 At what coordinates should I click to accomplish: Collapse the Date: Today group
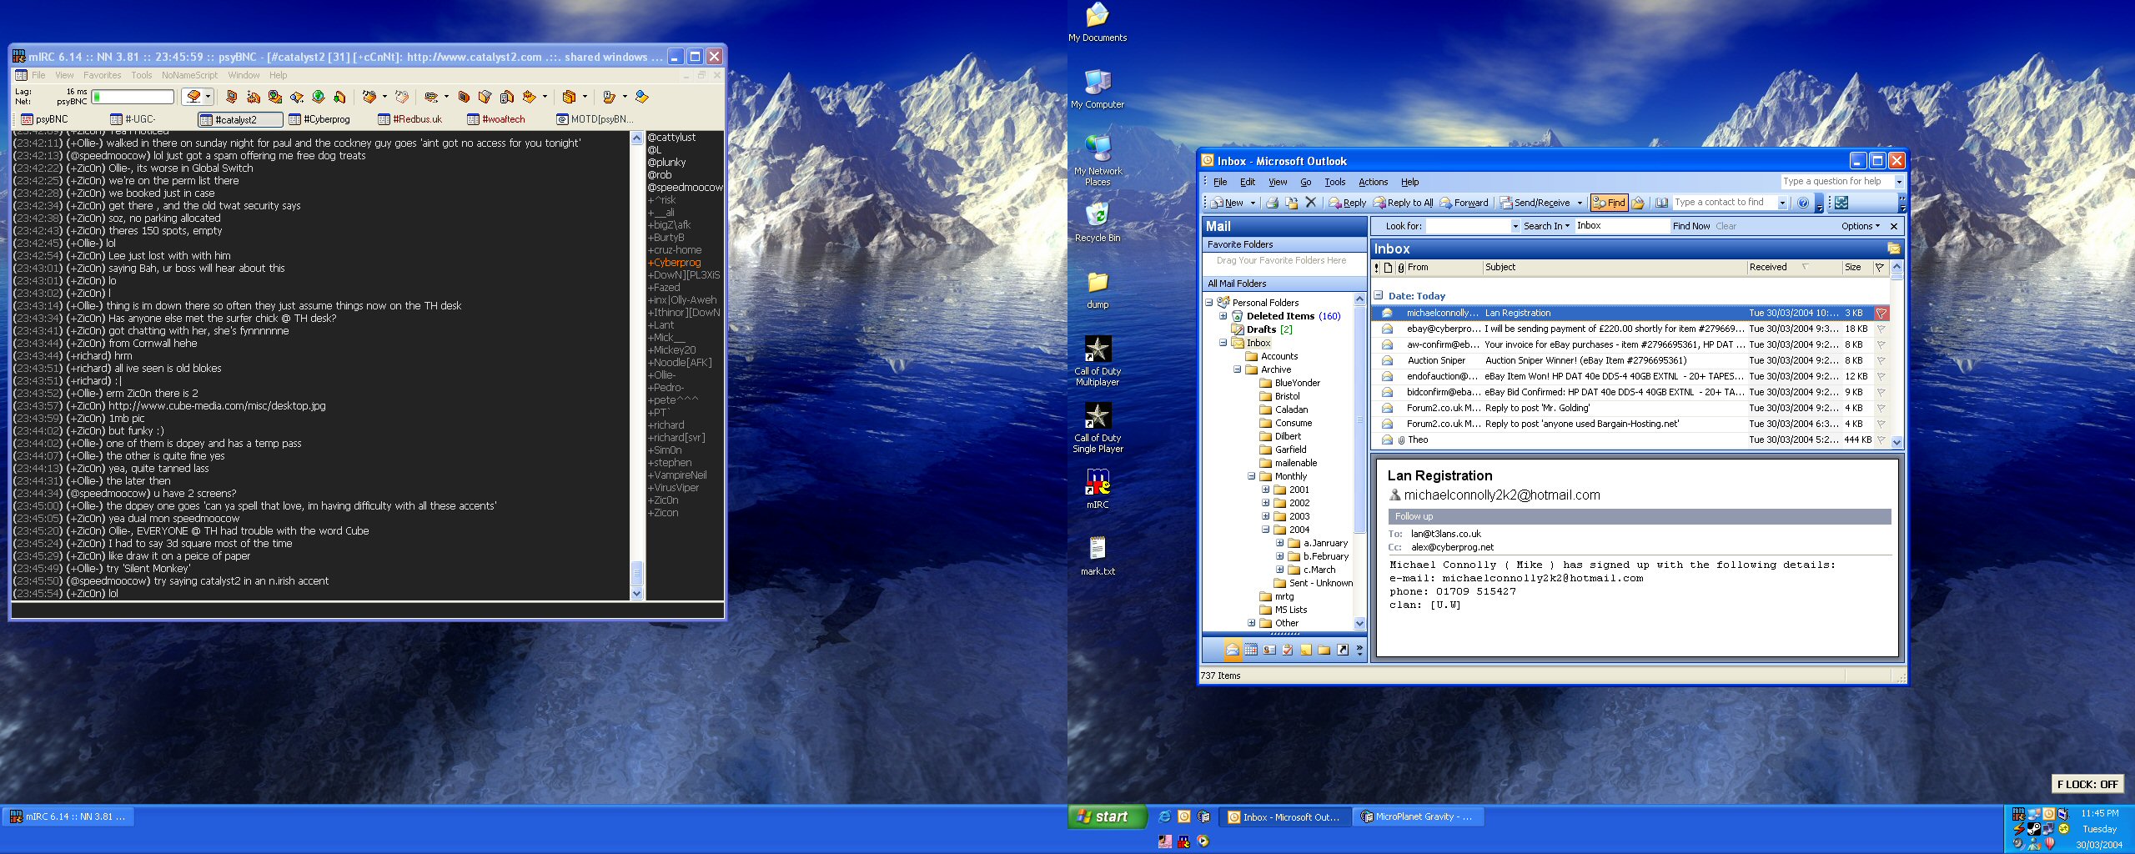click(x=1379, y=295)
